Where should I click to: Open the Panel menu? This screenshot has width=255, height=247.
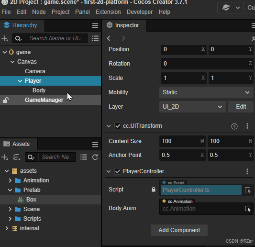coord(82,12)
